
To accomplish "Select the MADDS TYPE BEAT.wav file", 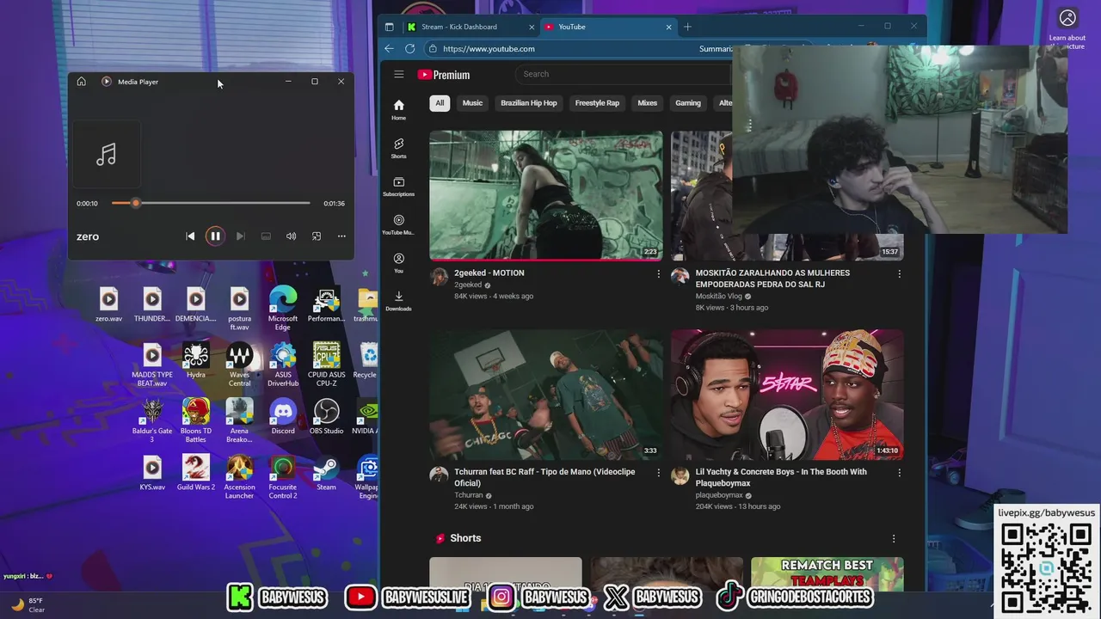I will 152,365.
